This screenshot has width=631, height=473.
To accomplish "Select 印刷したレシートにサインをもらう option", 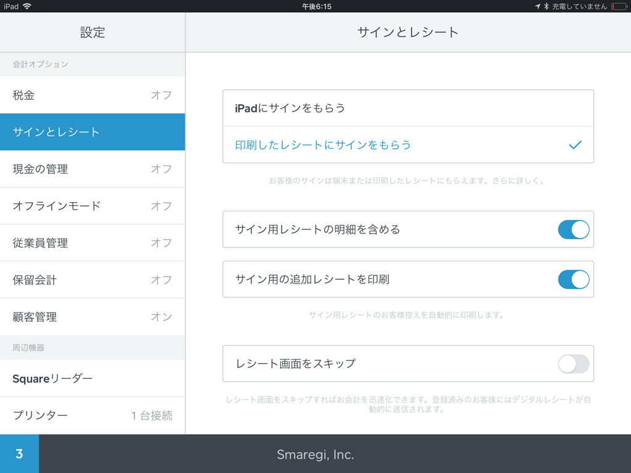I will pos(408,145).
